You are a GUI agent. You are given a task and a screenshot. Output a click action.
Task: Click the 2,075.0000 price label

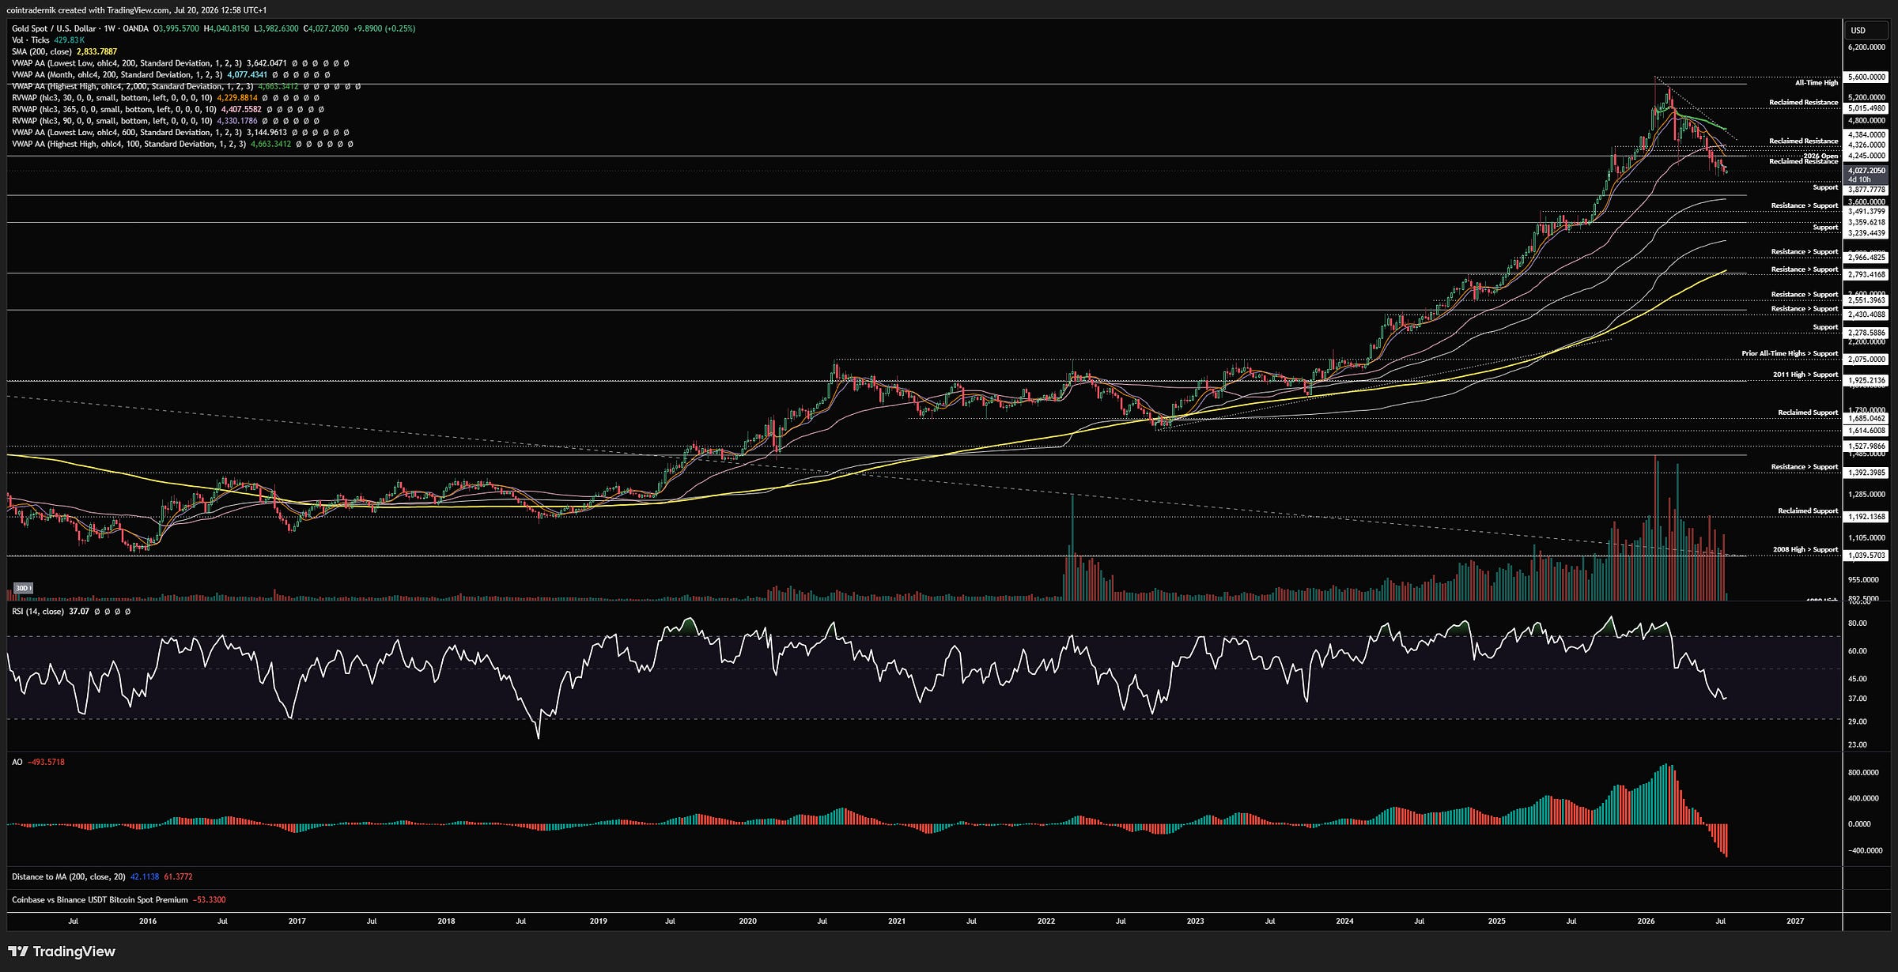(x=1866, y=360)
